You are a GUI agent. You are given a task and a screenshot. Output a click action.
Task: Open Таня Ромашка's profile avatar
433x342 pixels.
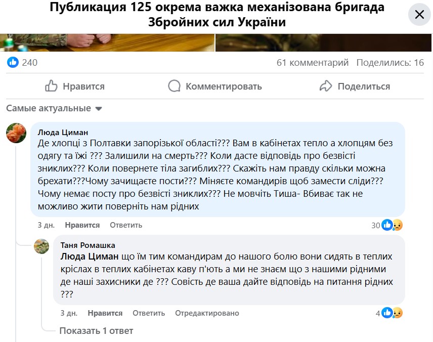point(41,246)
